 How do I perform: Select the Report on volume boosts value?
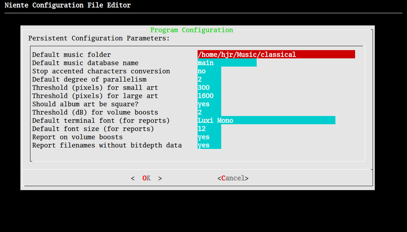pos(209,137)
